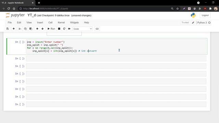Move selected cell down arrow
Screen dimensions: 219x123
click(42, 29)
